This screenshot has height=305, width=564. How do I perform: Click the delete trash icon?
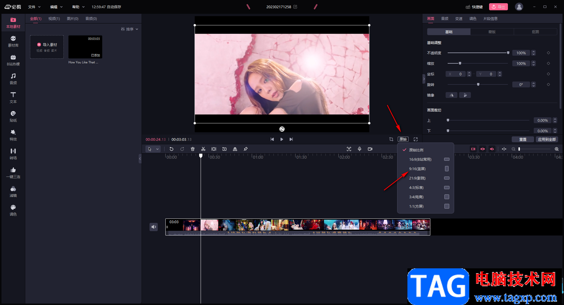193,149
